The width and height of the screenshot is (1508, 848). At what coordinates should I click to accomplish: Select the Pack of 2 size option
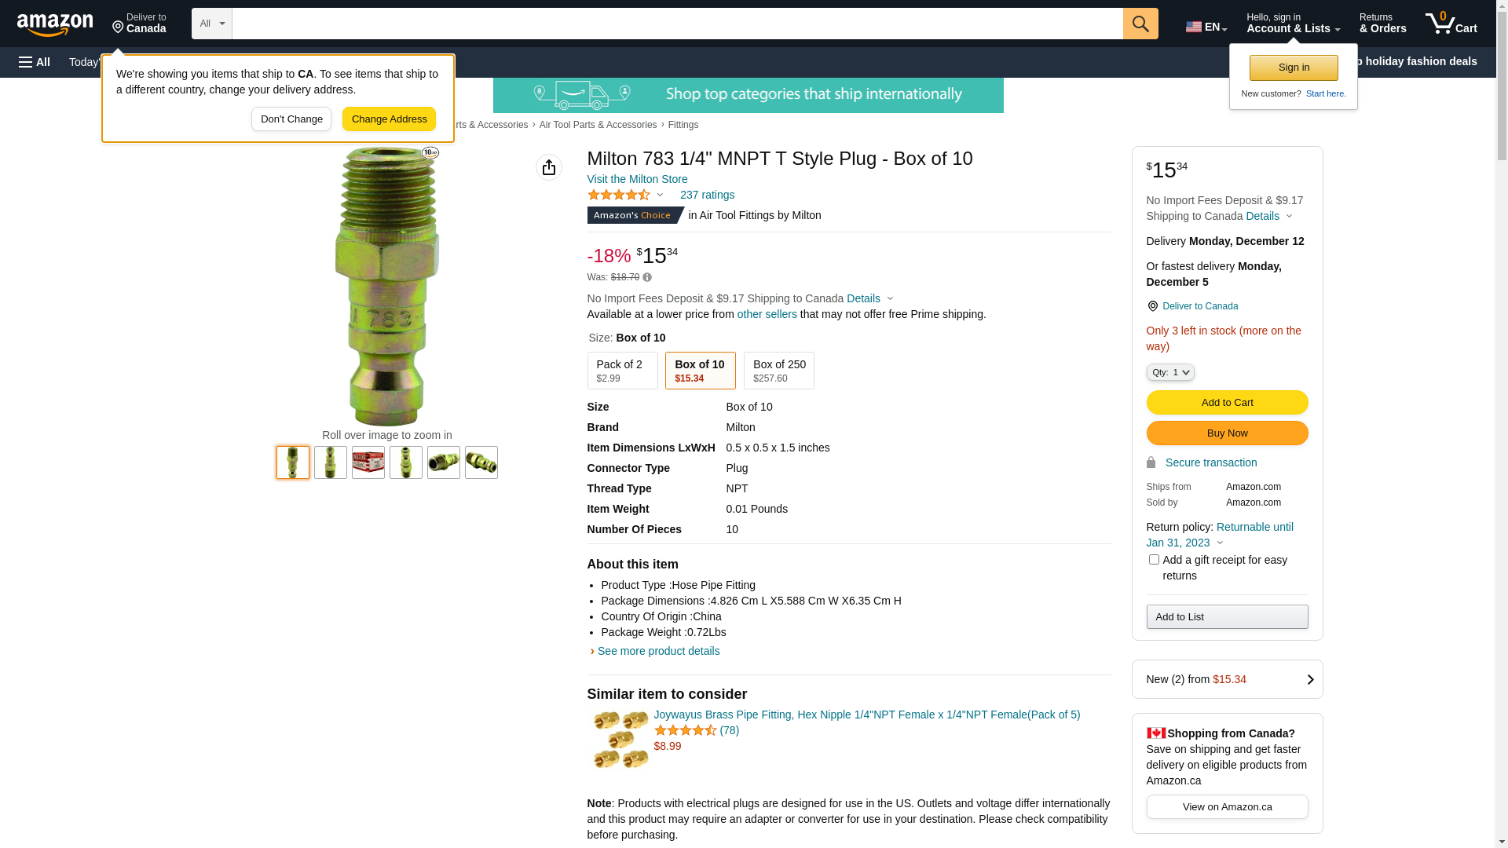[x=622, y=371]
